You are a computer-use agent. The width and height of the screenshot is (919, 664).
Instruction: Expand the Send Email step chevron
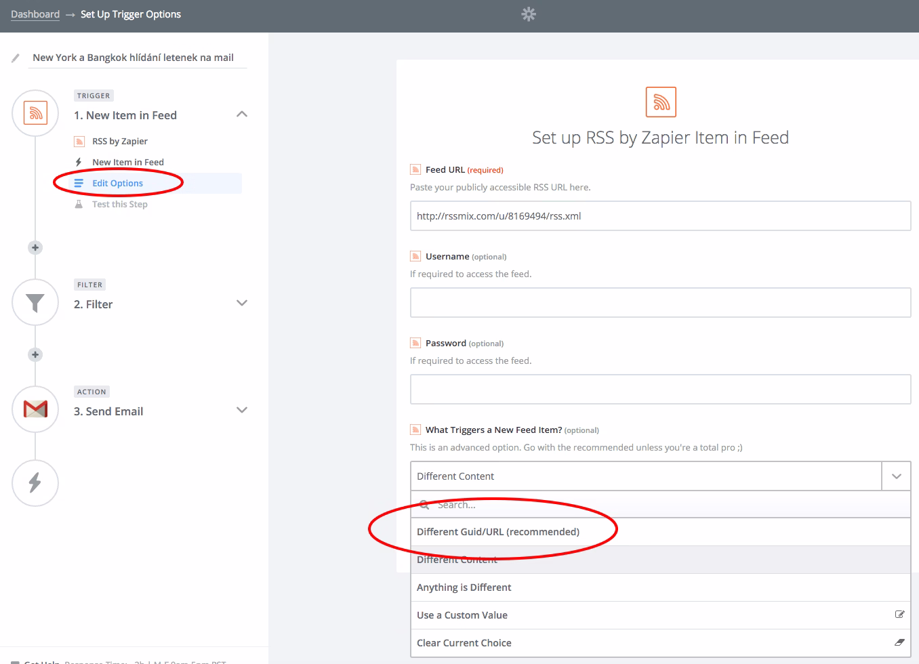coord(242,410)
